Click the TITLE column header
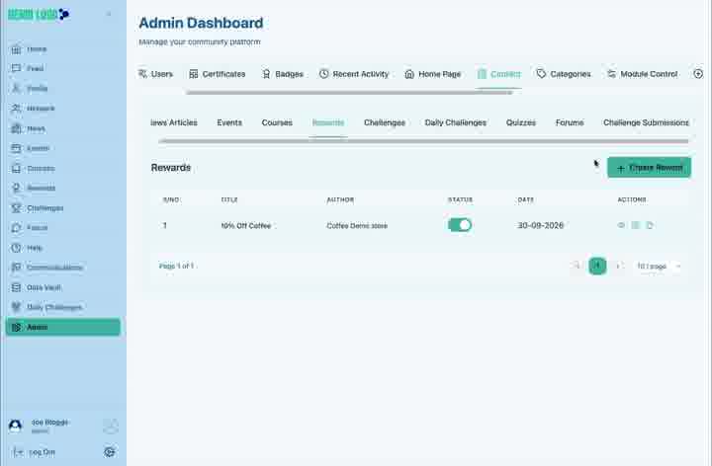The height and width of the screenshot is (466, 712). pyautogui.click(x=229, y=199)
